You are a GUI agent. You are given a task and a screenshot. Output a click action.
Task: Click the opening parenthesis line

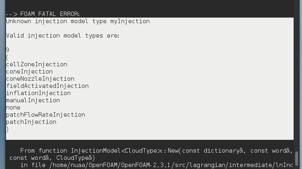coord(7,57)
